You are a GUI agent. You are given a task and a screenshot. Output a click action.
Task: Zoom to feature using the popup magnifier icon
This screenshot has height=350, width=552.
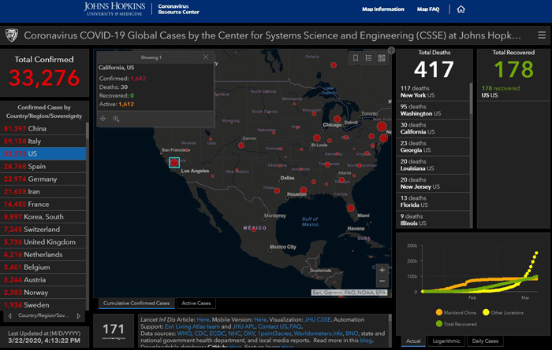pyautogui.click(x=116, y=119)
